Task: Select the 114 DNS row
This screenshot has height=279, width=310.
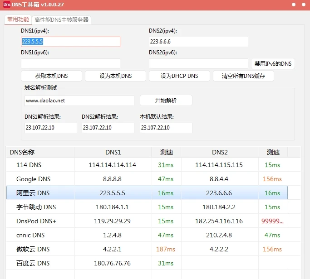Action: coord(29,165)
